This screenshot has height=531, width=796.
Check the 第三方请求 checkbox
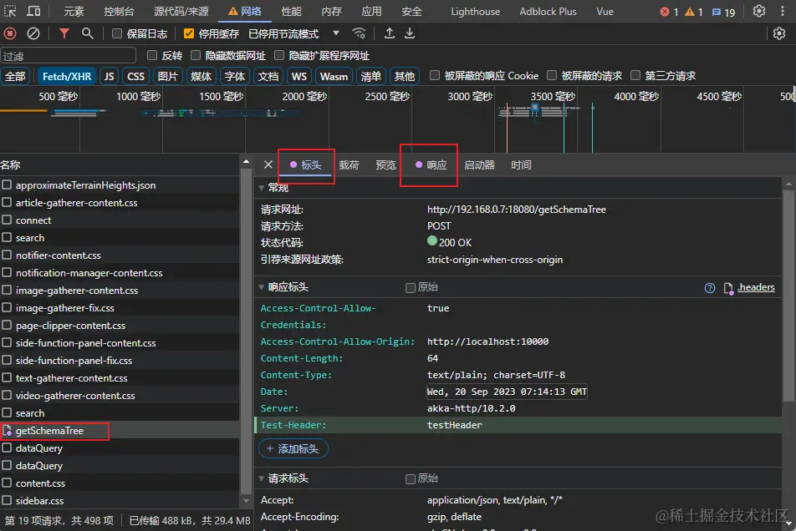tap(635, 76)
